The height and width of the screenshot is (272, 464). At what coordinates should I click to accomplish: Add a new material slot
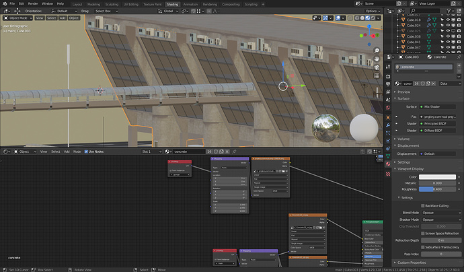pos(459,65)
